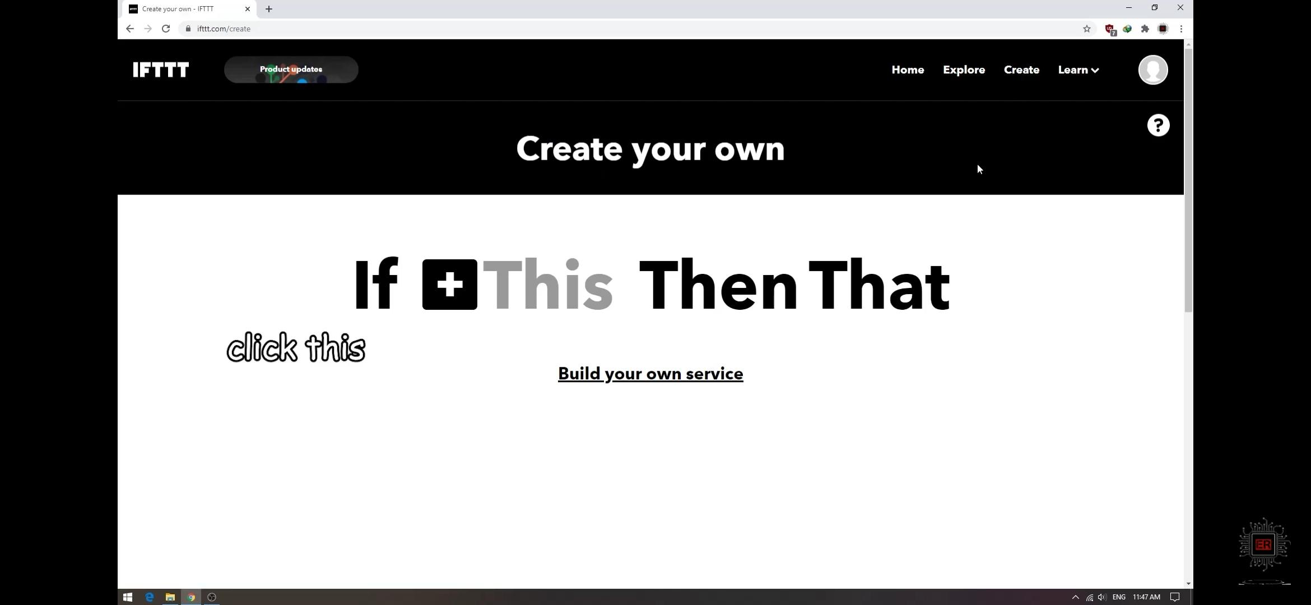
Task: Select the browser back navigation tab
Action: pos(129,29)
